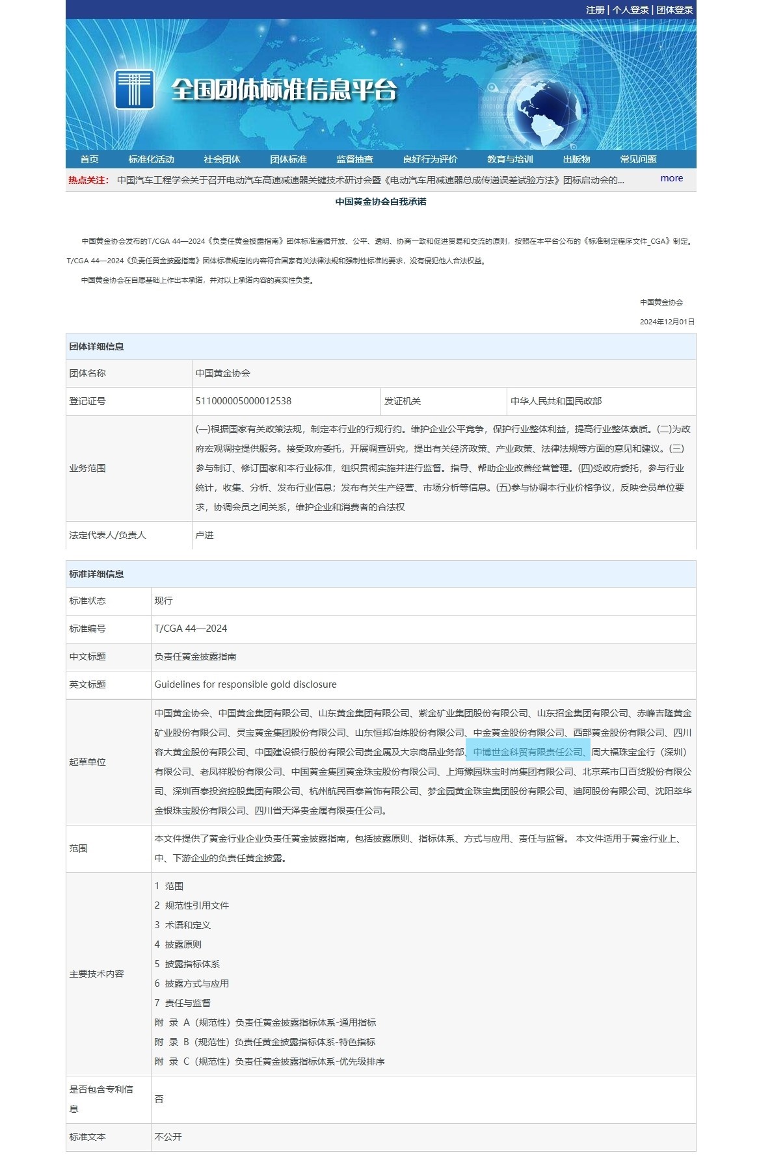Open the 团体登录 group login link
This screenshot has width=772, height=1157.
(674, 10)
